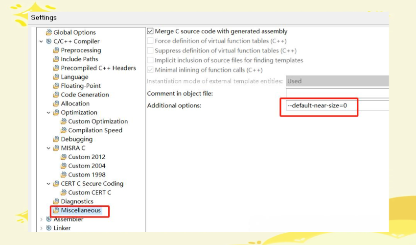Viewport: 416px width, 245px height.
Task: Click the Allocation item icon
Action: pos(56,103)
